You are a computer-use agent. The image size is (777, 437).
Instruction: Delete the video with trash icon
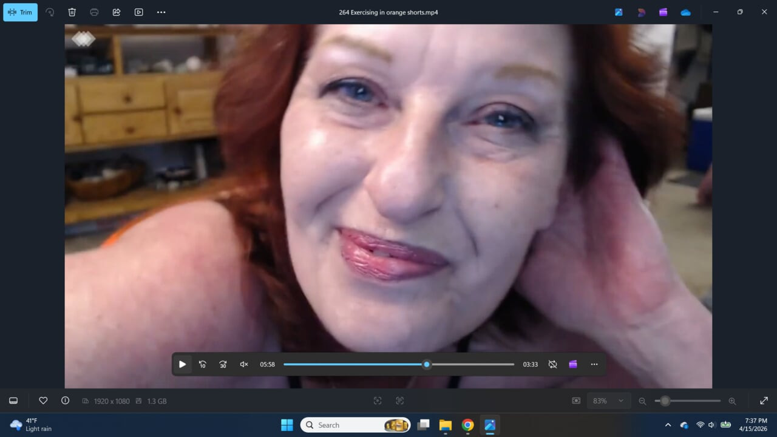tap(72, 12)
